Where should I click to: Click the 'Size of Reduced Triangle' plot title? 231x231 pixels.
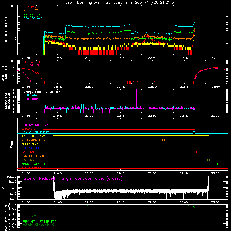[x=73, y=178]
